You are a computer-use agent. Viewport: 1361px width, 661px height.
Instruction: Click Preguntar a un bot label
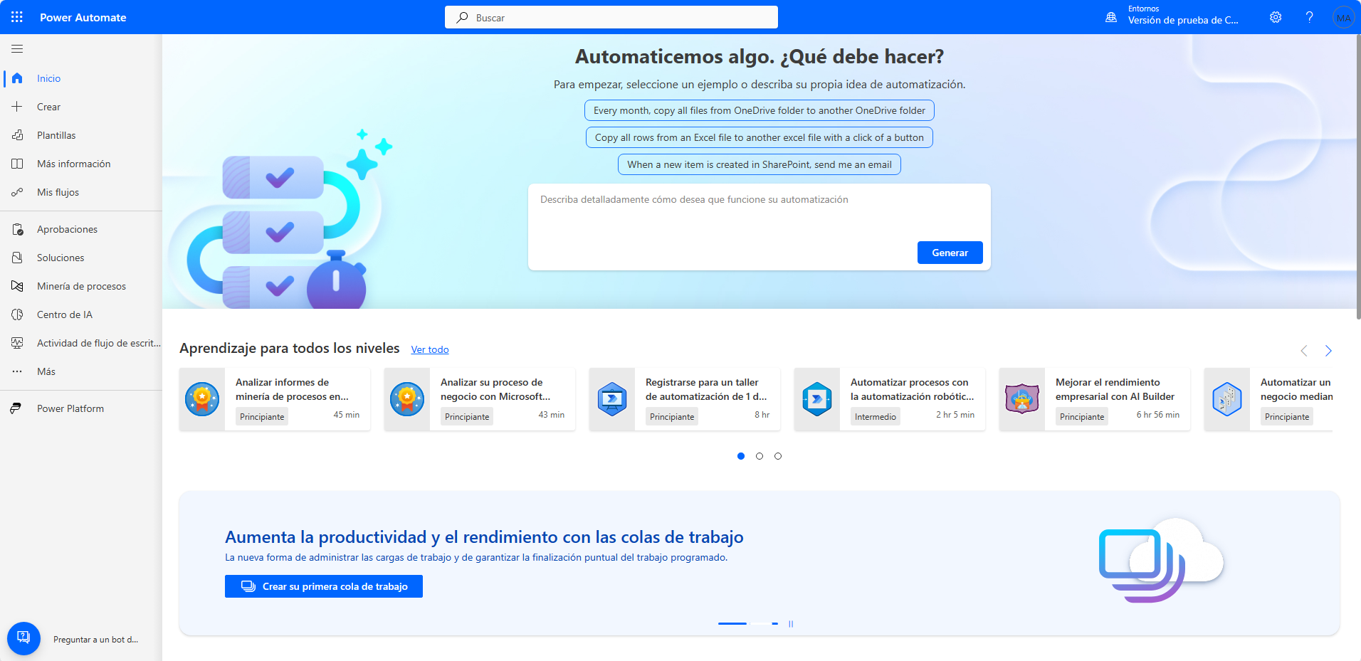pyautogui.click(x=95, y=640)
